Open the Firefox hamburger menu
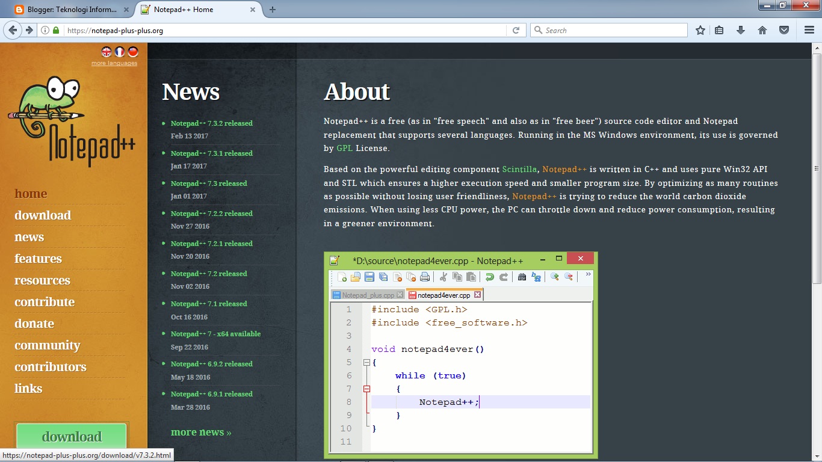822x462 pixels. coord(809,30)
